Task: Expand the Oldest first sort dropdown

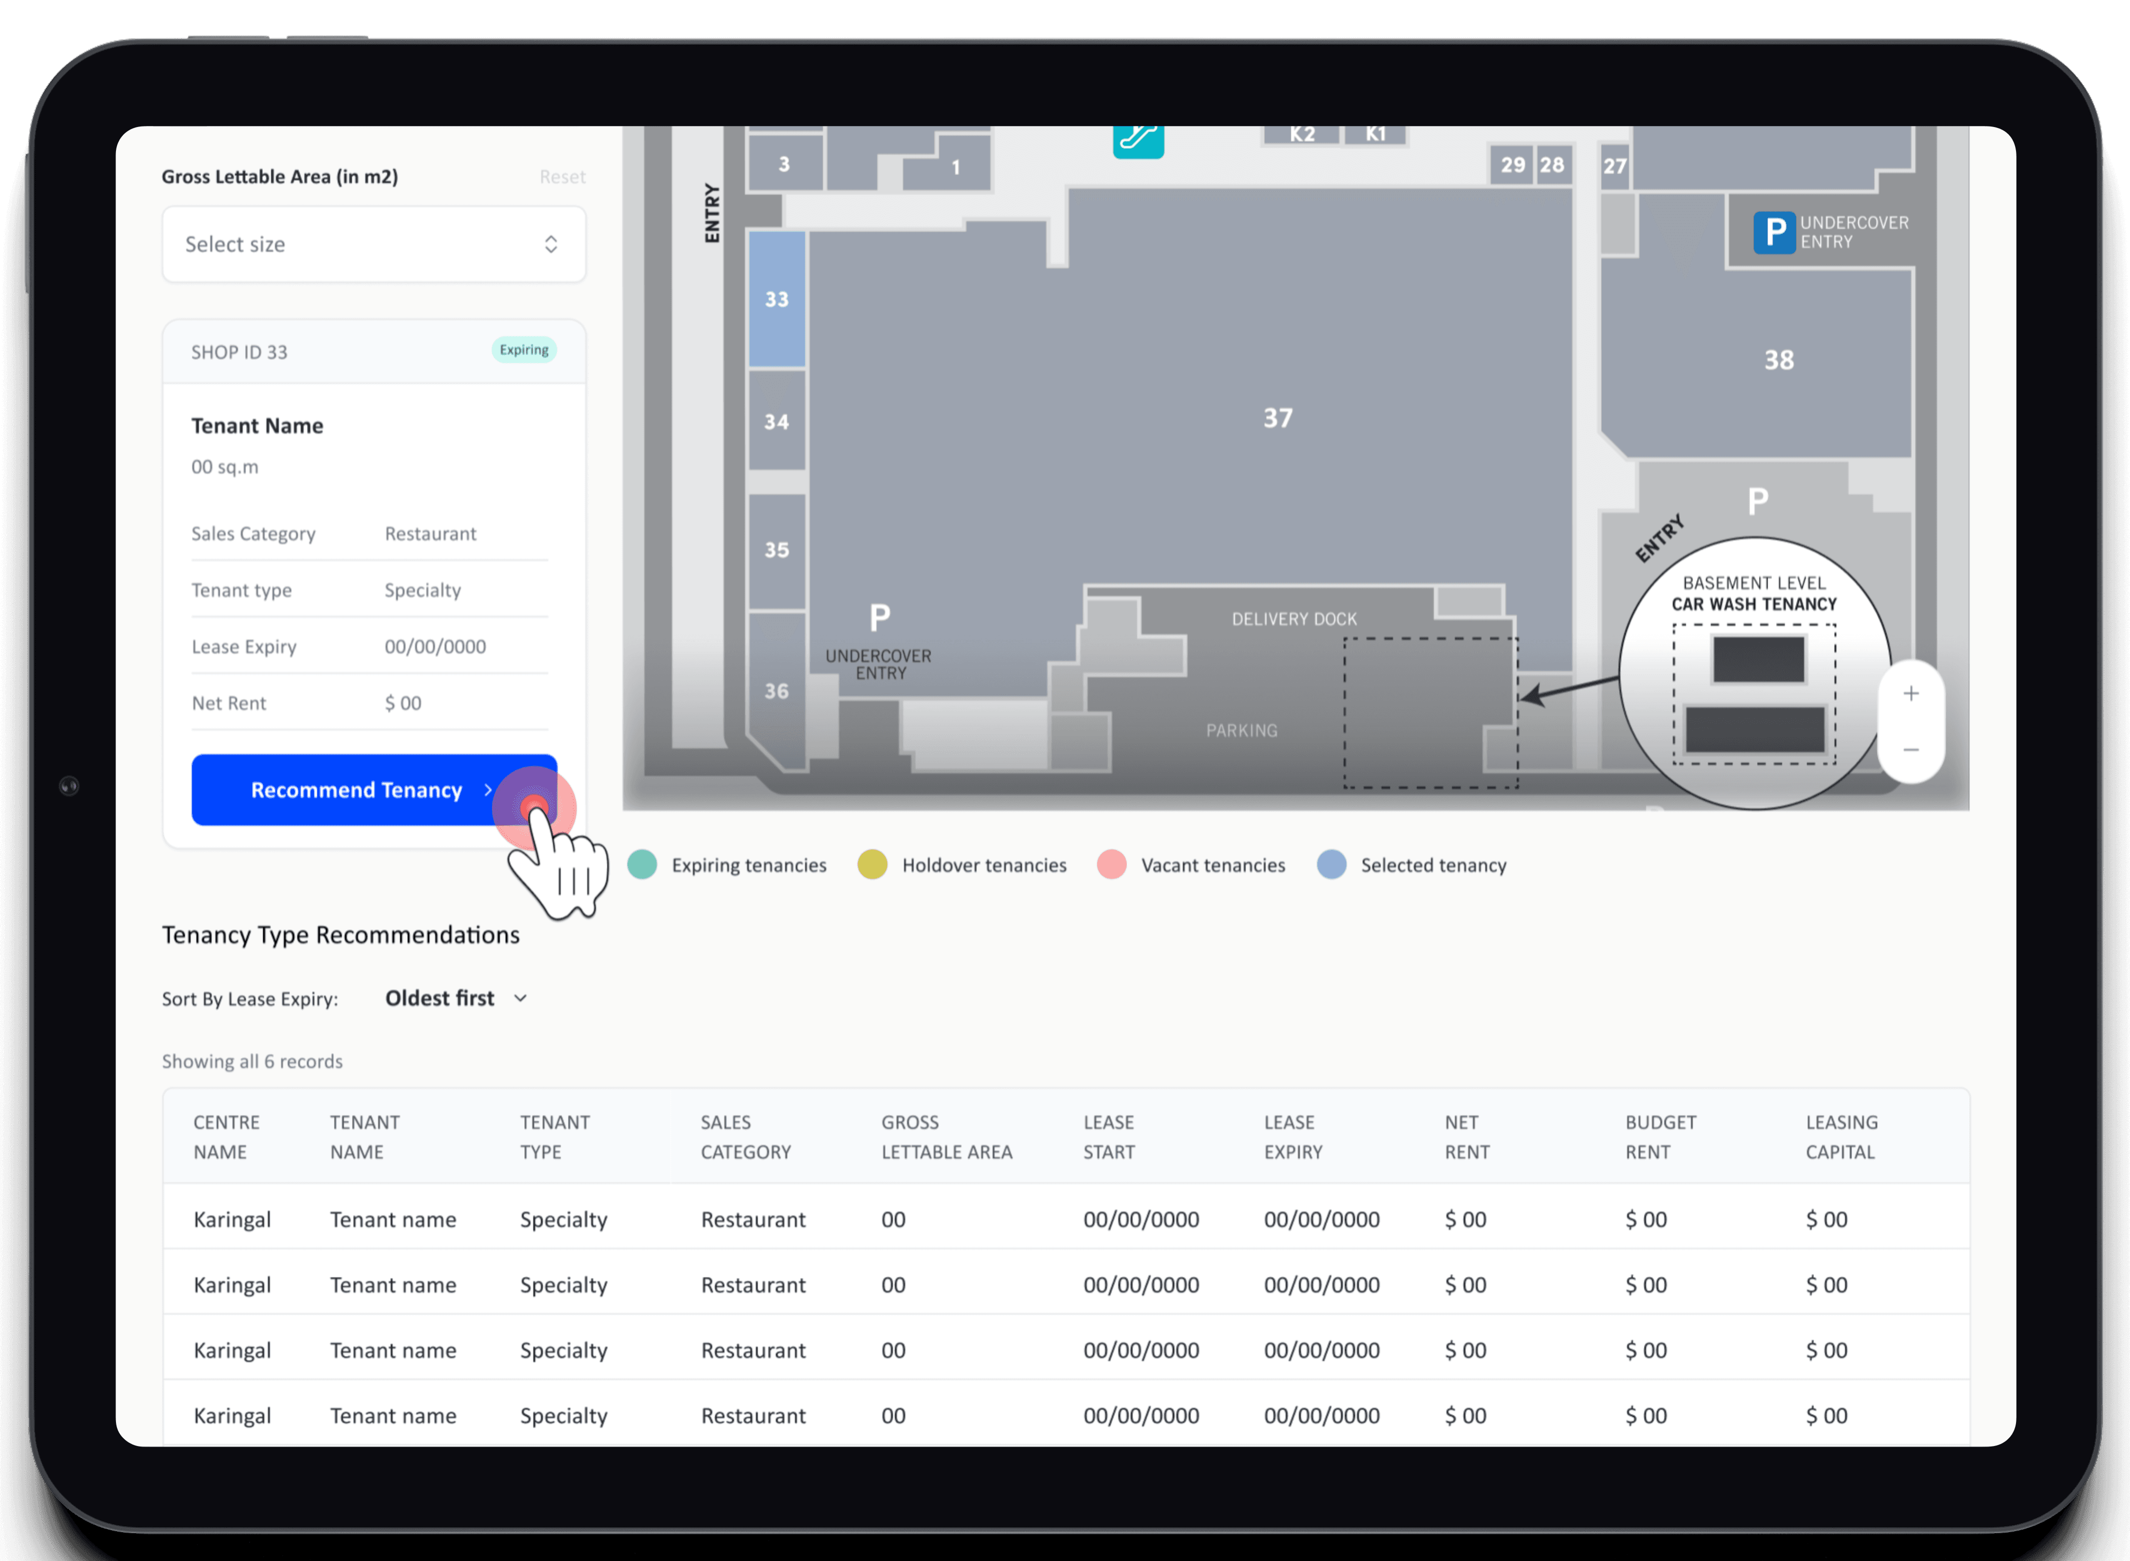Action: 440,999
